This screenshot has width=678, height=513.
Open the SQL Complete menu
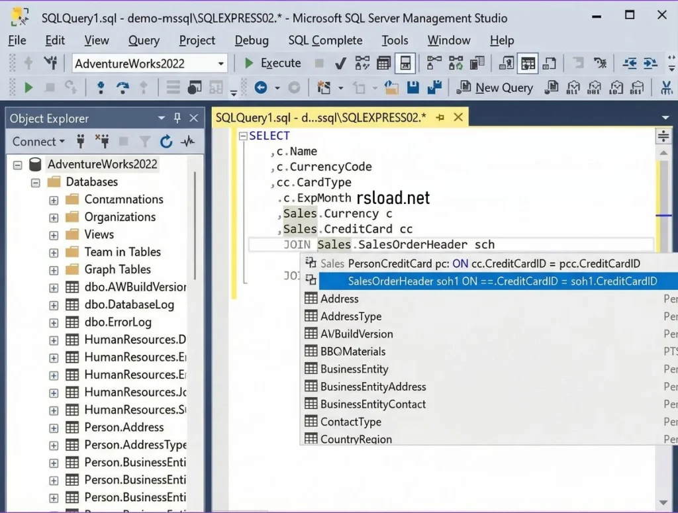tap(325, 40)
